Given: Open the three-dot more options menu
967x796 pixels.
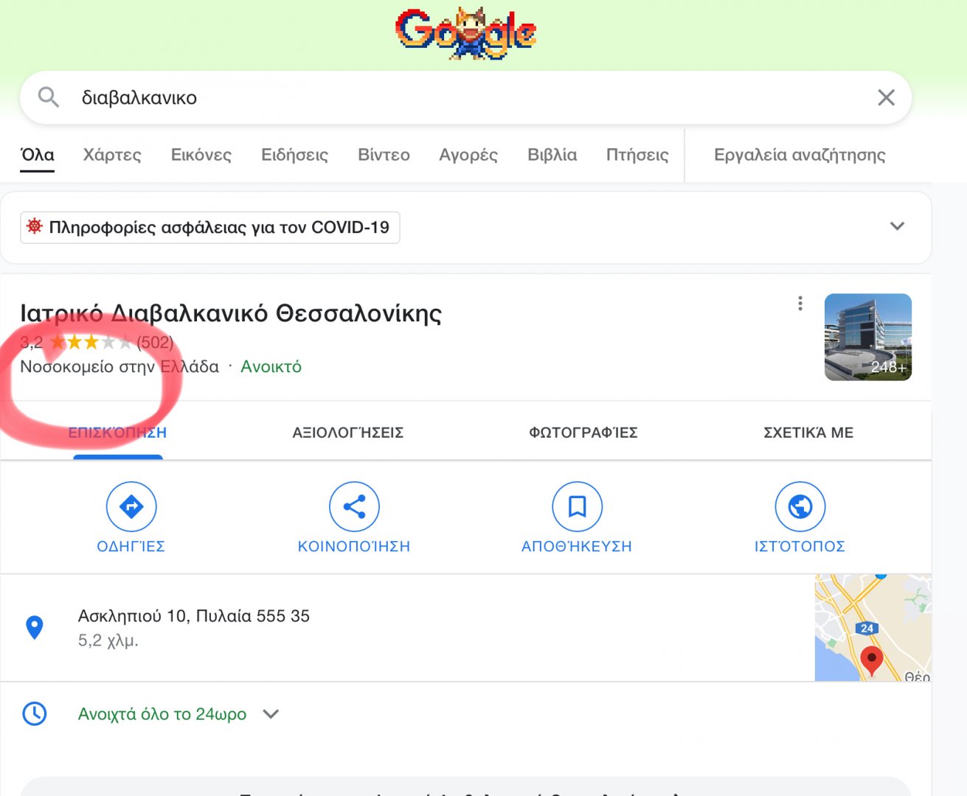Looking at the screenshot, I should [x=800, y=304].
